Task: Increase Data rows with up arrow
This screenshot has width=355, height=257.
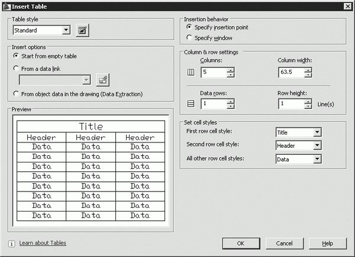Action: click(231, 101)
